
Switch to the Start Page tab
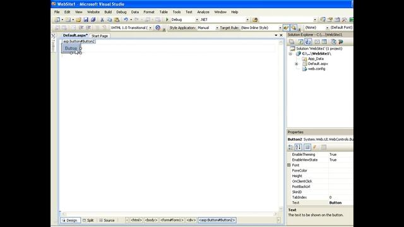pos(100,36)
